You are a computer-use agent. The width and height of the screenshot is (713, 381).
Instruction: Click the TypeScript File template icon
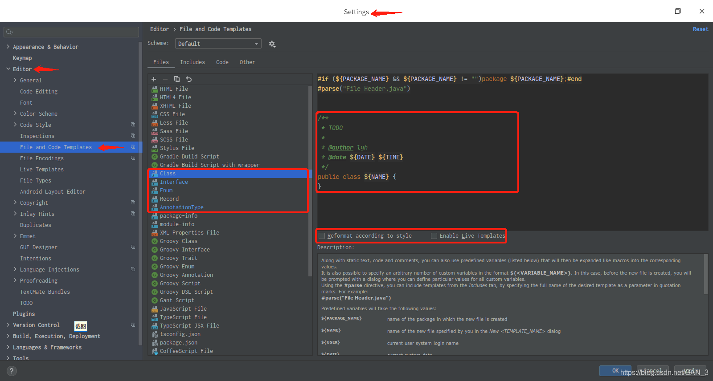point(155,317)
